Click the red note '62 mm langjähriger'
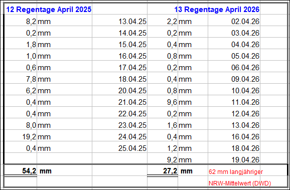This screenshot has height=190, width=290. point(236,172)
